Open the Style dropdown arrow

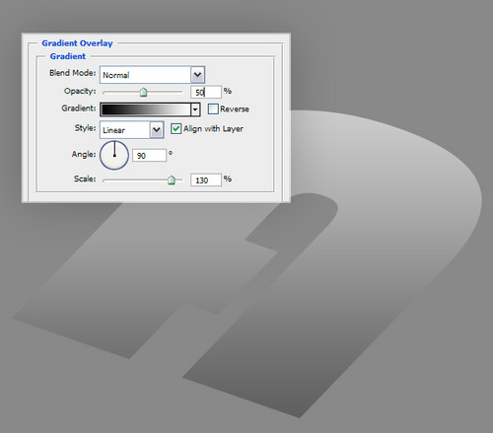coord(157,130)
